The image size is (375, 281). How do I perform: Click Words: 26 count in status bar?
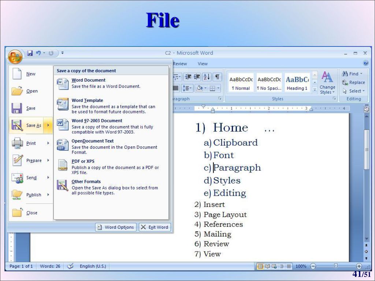50,266
